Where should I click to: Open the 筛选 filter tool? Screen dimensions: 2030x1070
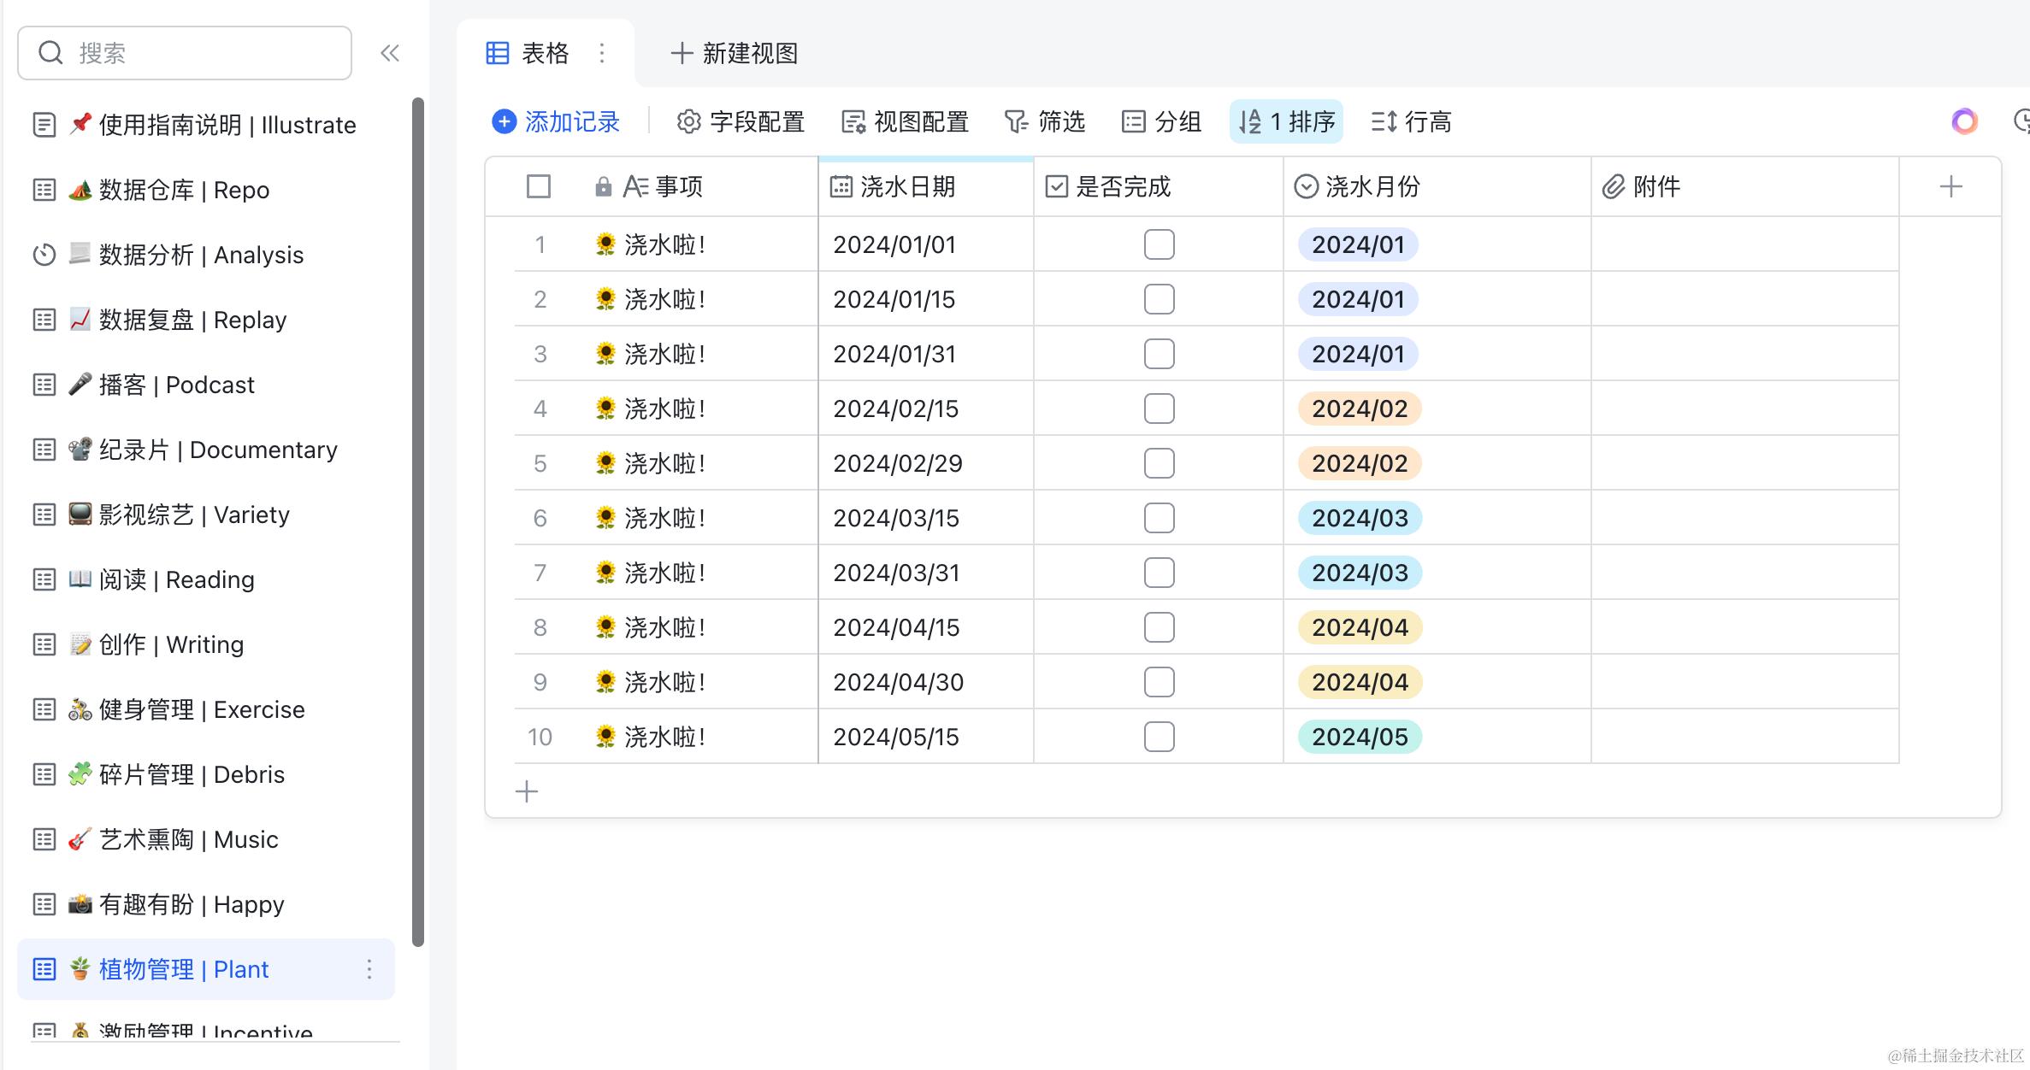coord(1045,121)
